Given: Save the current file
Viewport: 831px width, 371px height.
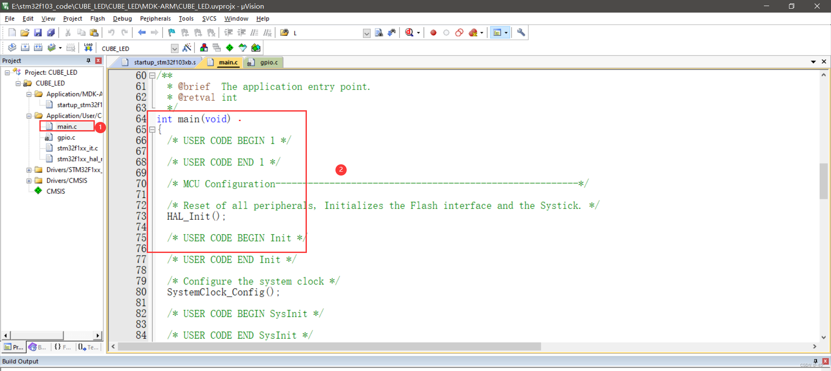Looking at the screenshot, I should 38,32.
